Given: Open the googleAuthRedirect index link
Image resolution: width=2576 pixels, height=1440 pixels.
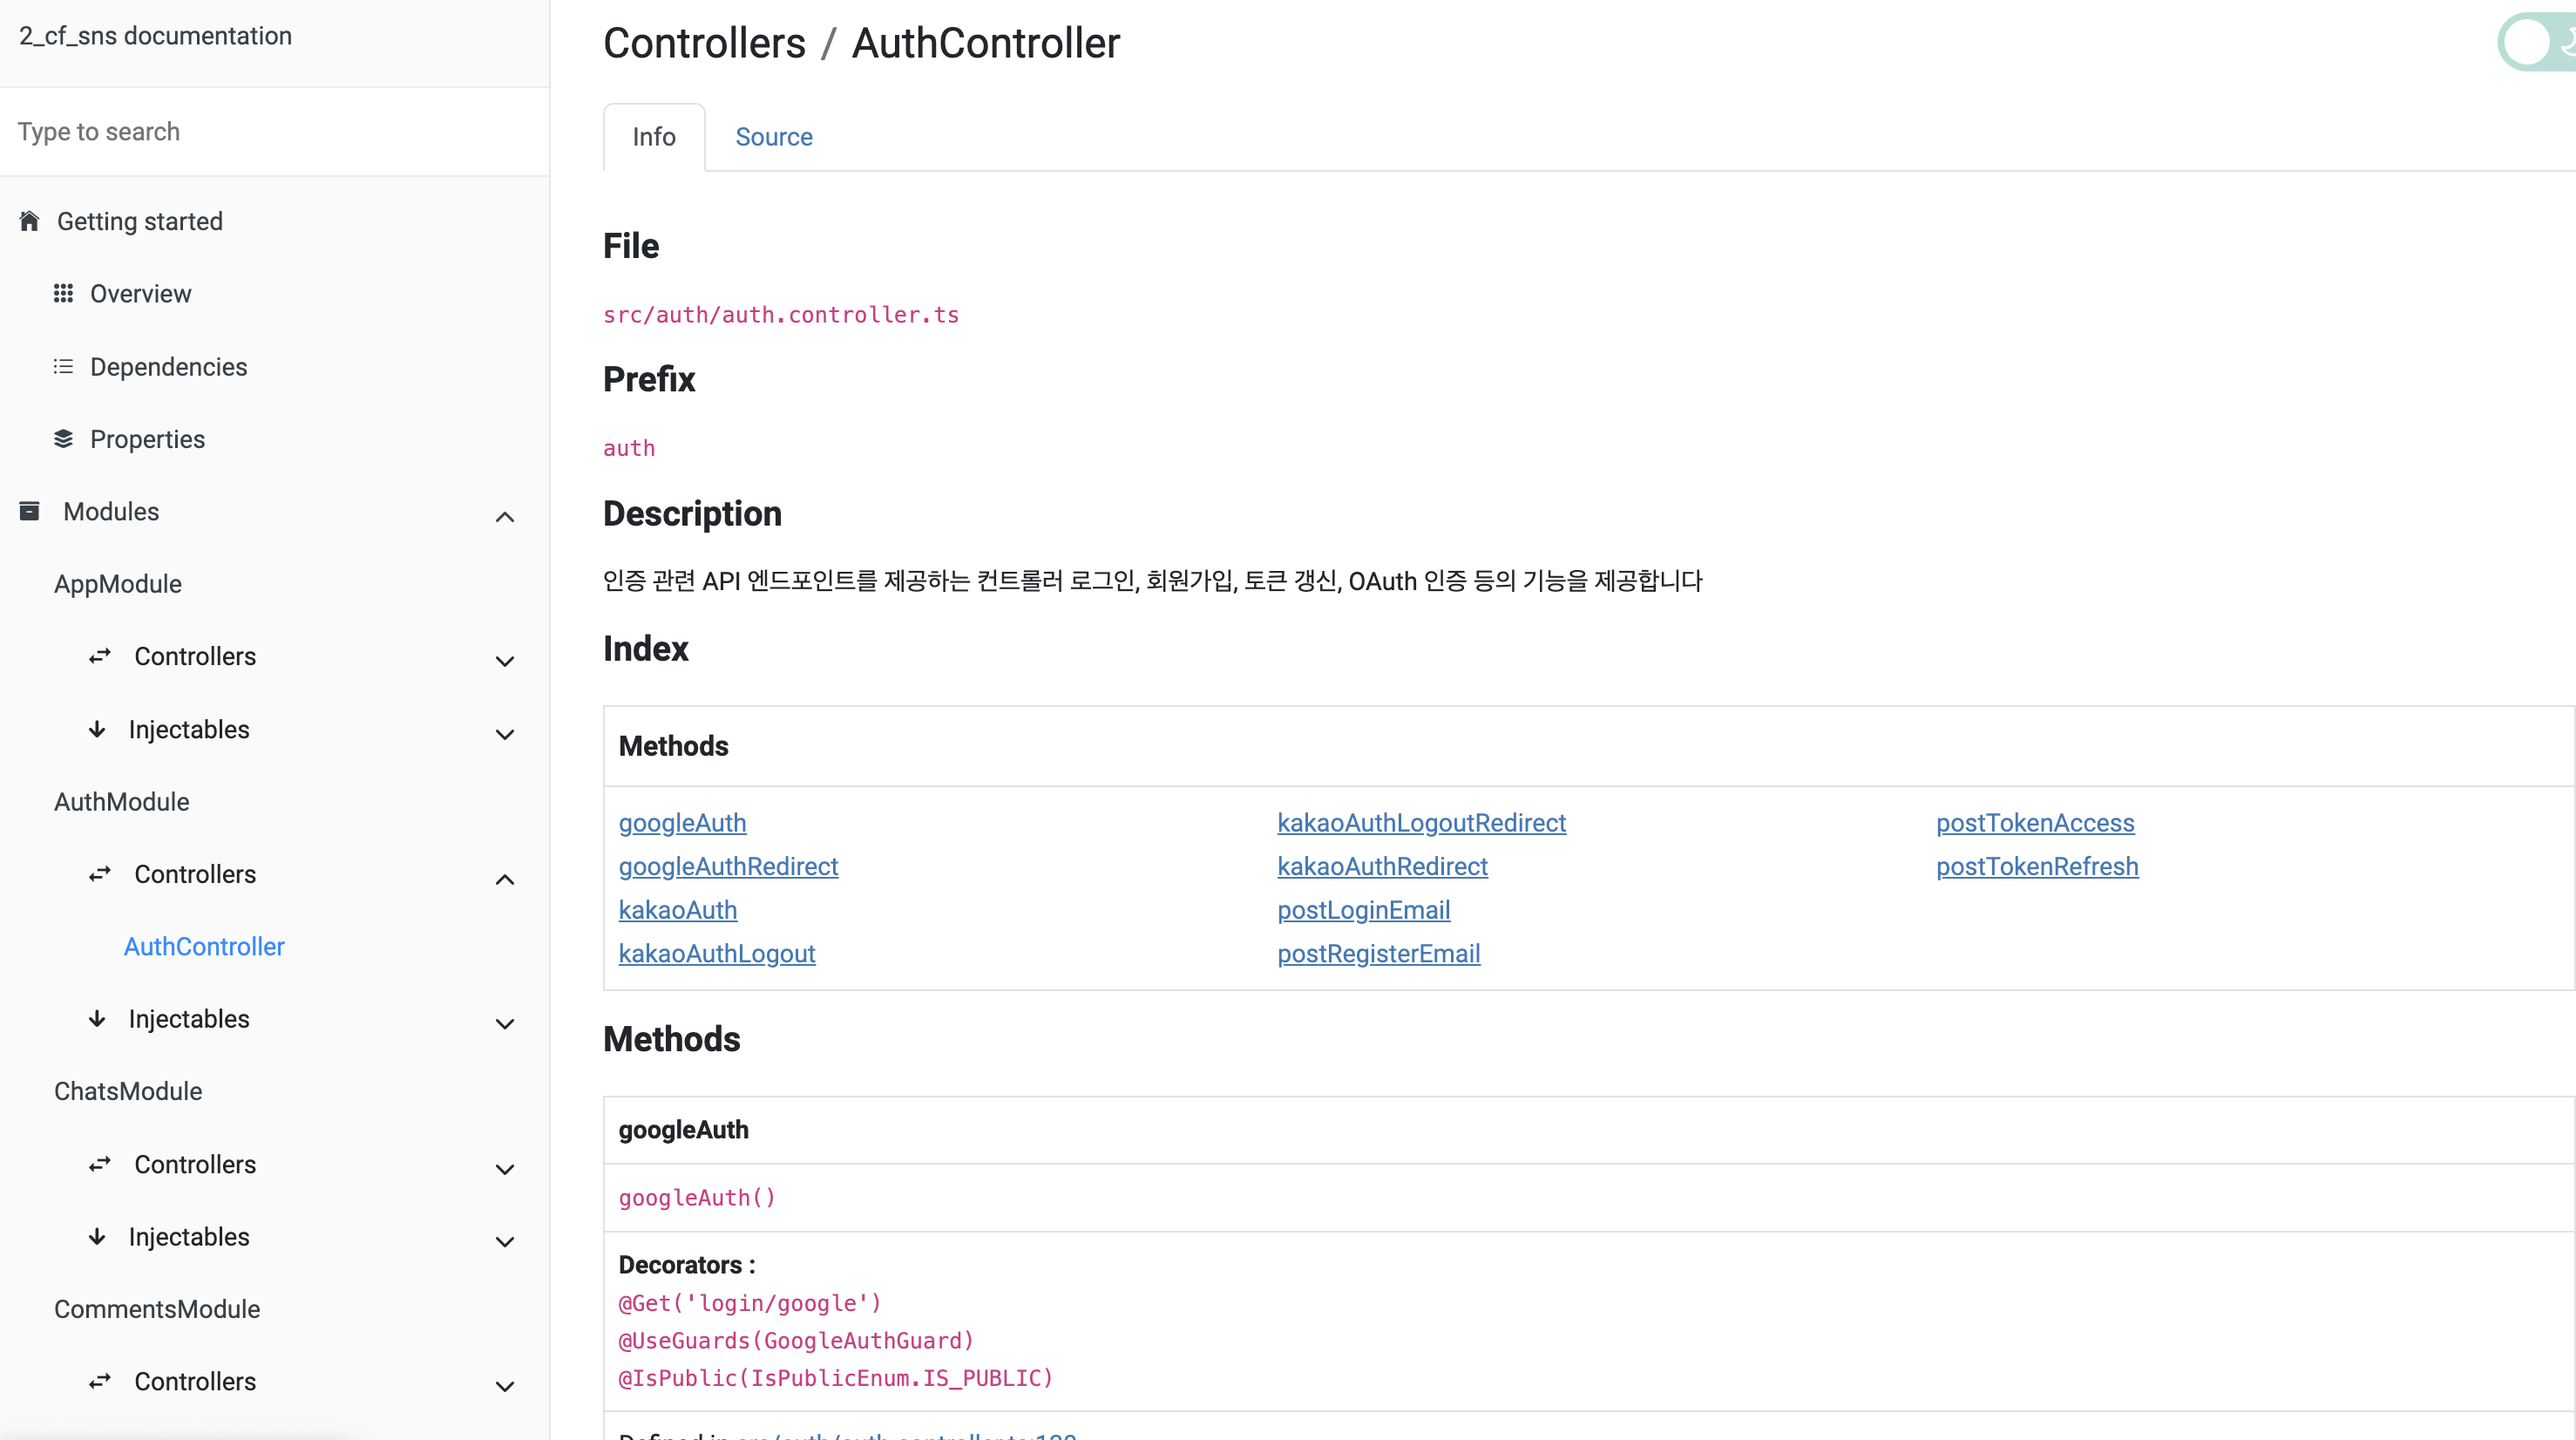Looking at the screenshot, I should click(x=727, y=866).
